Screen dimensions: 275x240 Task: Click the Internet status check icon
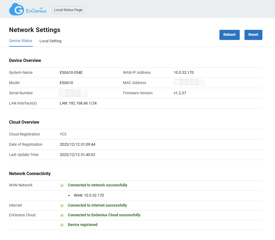62,206
